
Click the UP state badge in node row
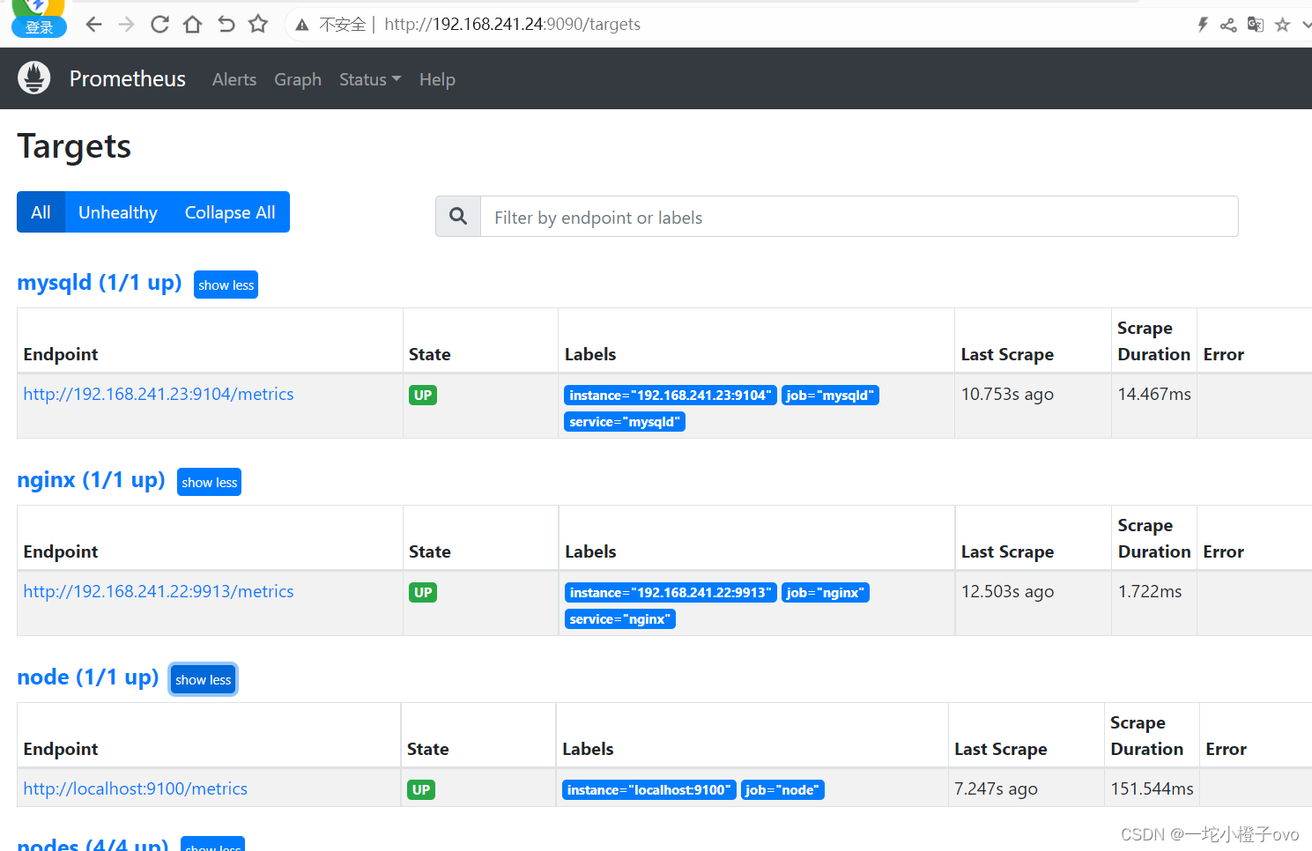tap(421, 789)
